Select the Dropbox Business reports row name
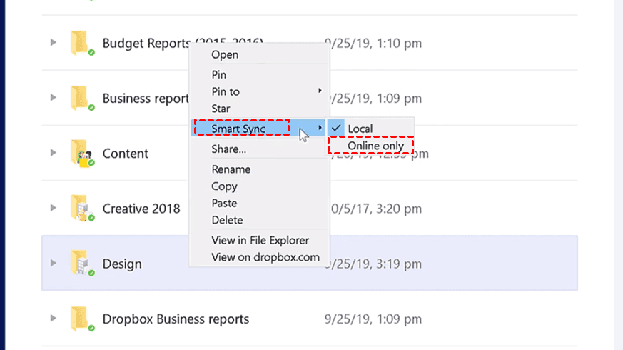This screenshot has width=623, height=350. [x=176, y=319]
